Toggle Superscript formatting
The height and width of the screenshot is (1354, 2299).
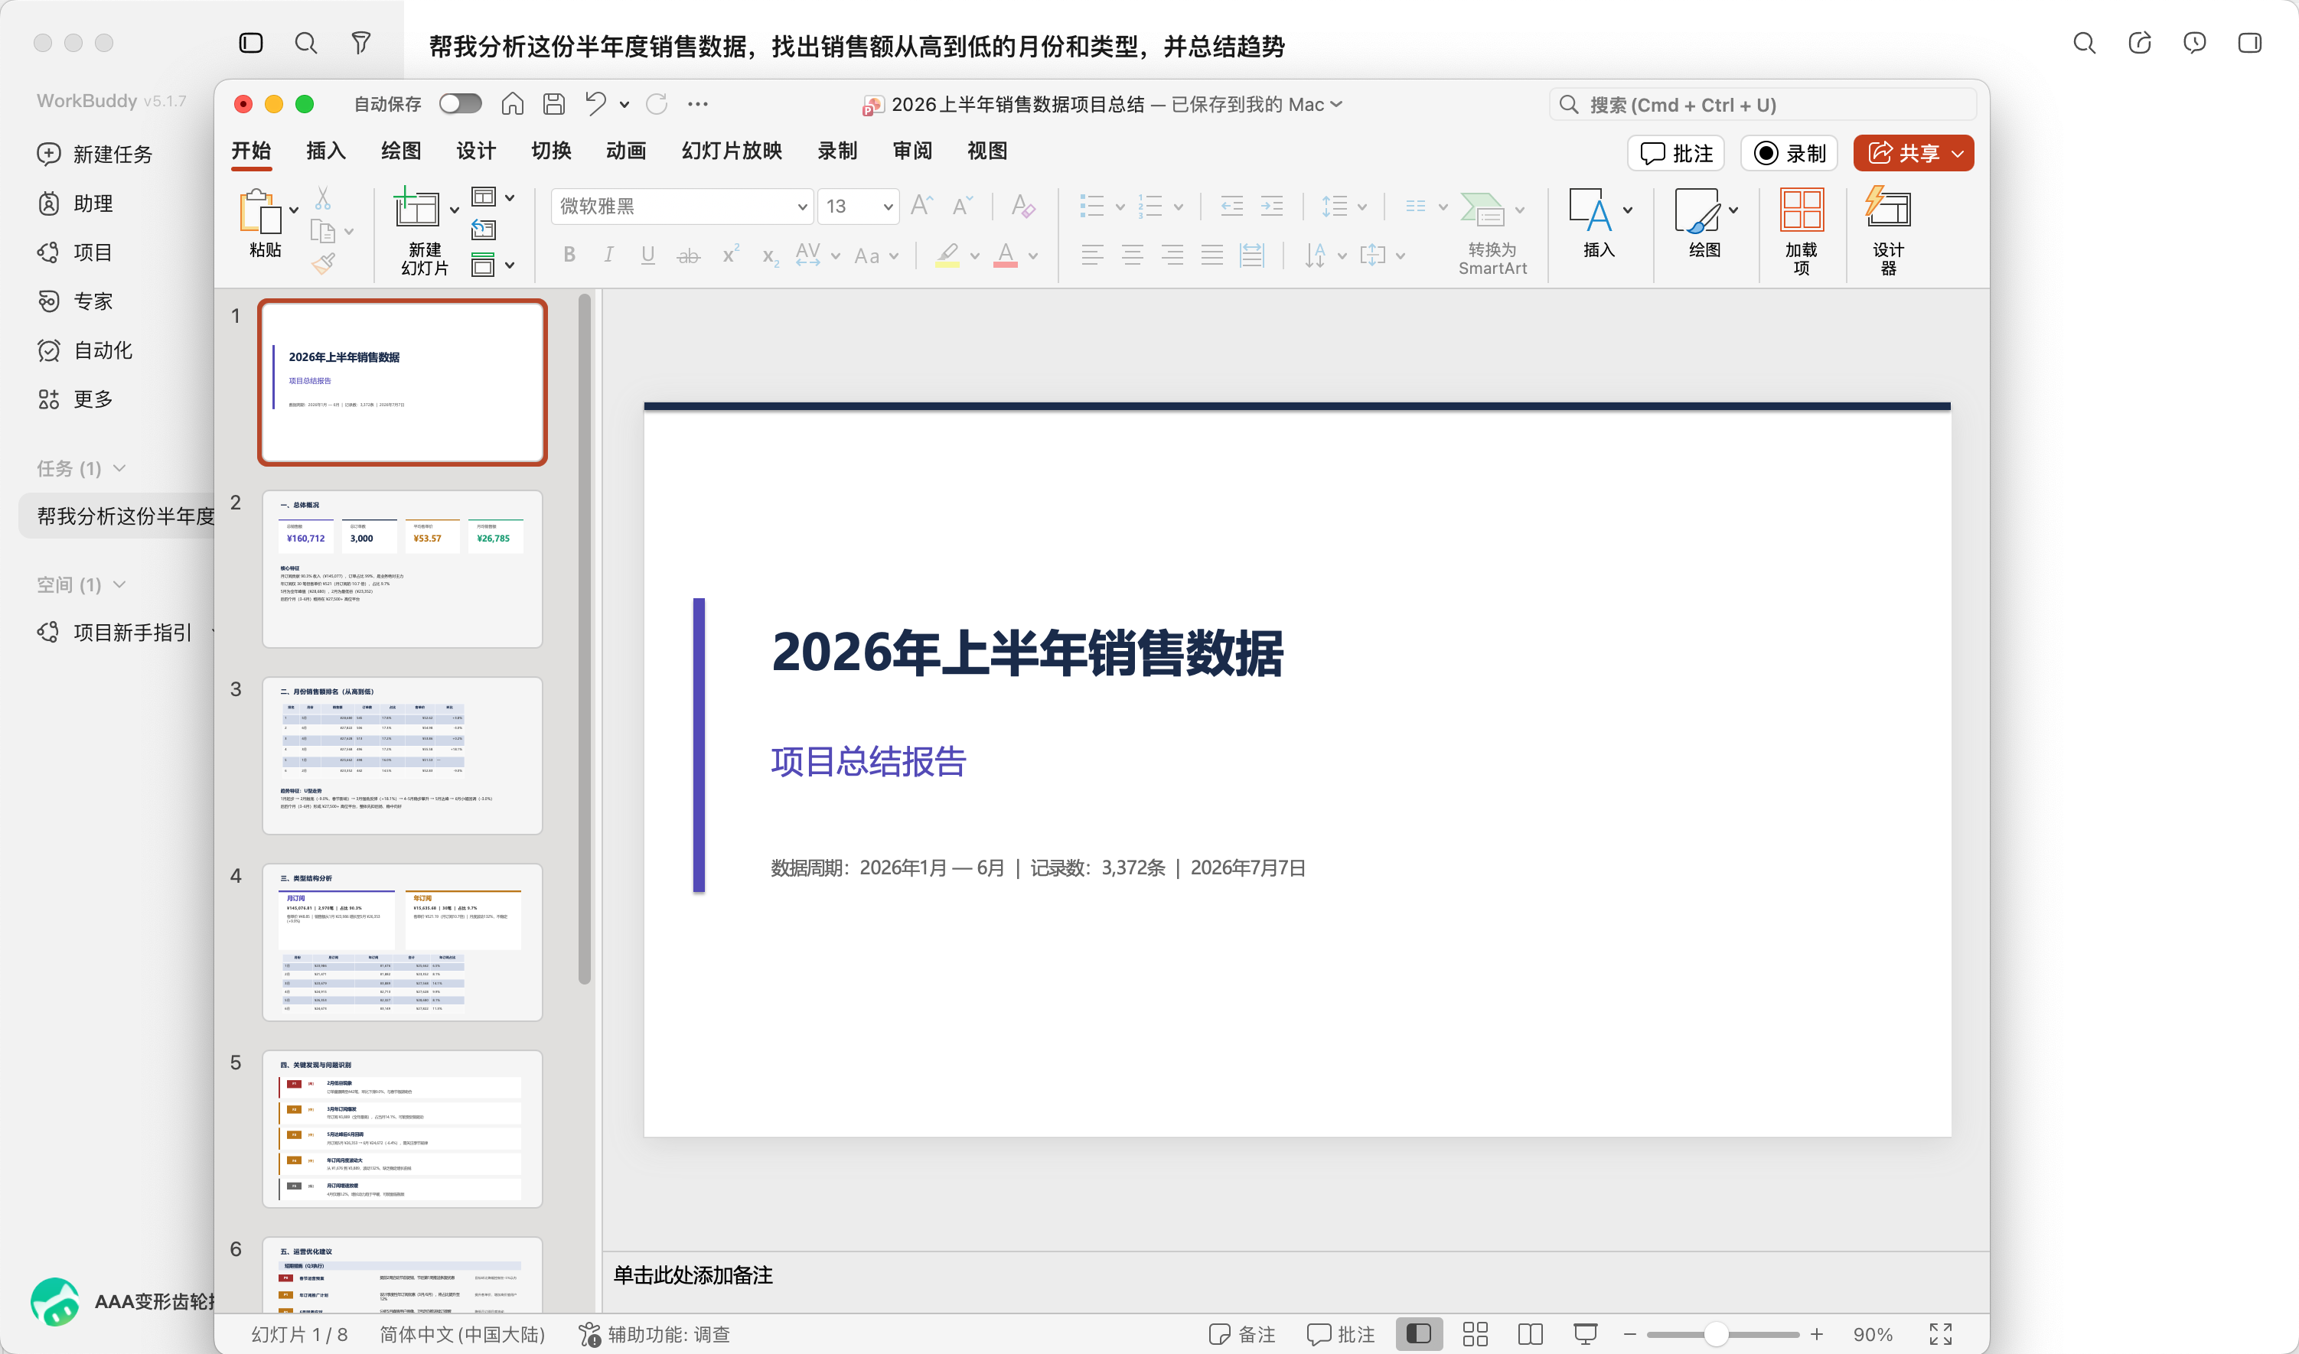[730, 255]
